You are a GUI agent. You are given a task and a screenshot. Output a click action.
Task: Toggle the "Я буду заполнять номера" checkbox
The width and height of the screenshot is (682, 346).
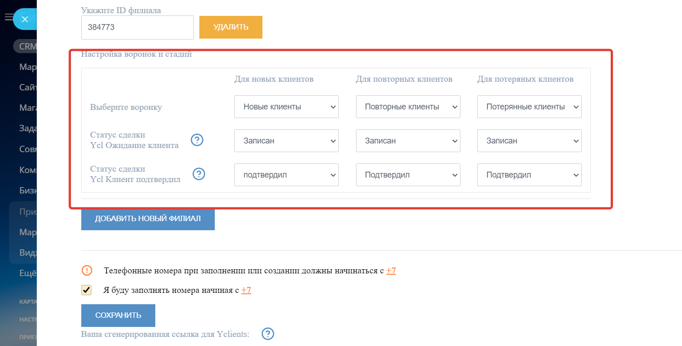86,290
